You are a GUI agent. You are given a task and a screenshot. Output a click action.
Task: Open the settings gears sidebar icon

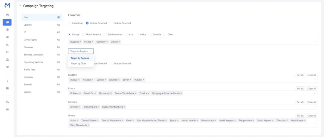(8, 102)
